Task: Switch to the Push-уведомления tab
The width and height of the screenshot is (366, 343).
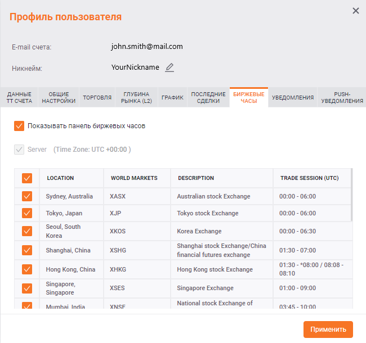Action: (341, 97)
